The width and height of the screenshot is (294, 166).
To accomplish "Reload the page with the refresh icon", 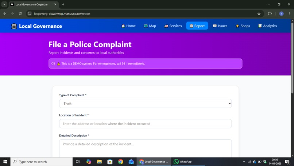I will 20,14.
